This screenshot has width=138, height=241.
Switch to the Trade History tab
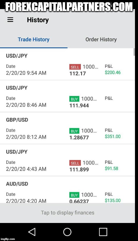(x=34, y=39)
